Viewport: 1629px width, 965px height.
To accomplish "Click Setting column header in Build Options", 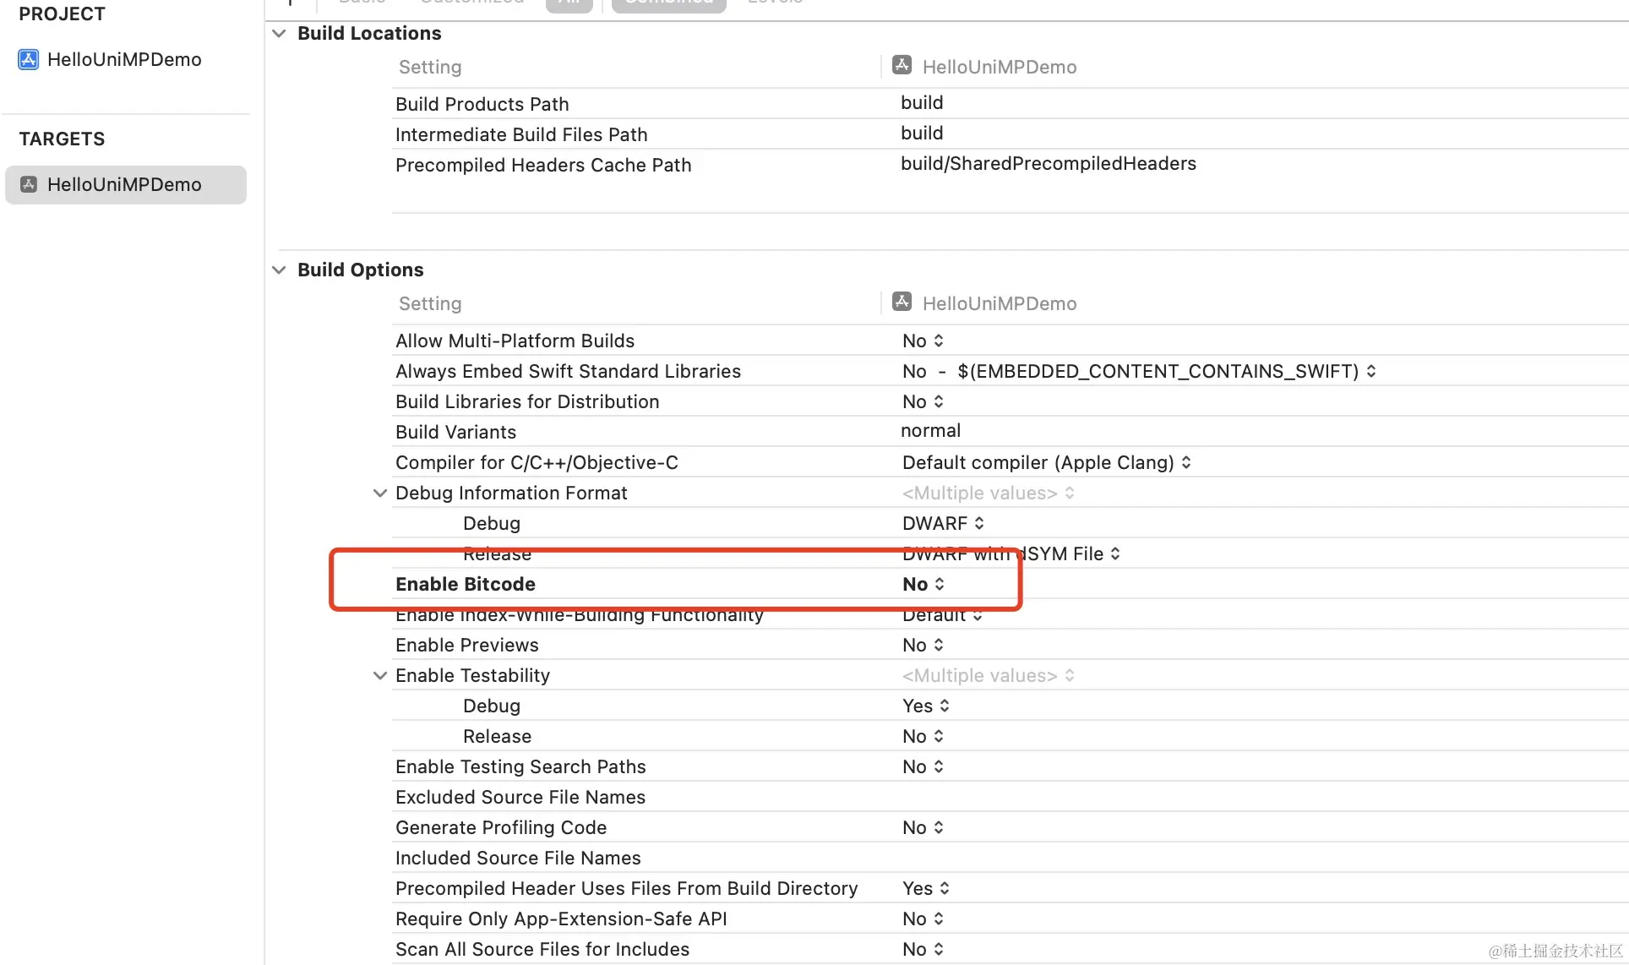I will pyautogui.click(x=430, y=303).
